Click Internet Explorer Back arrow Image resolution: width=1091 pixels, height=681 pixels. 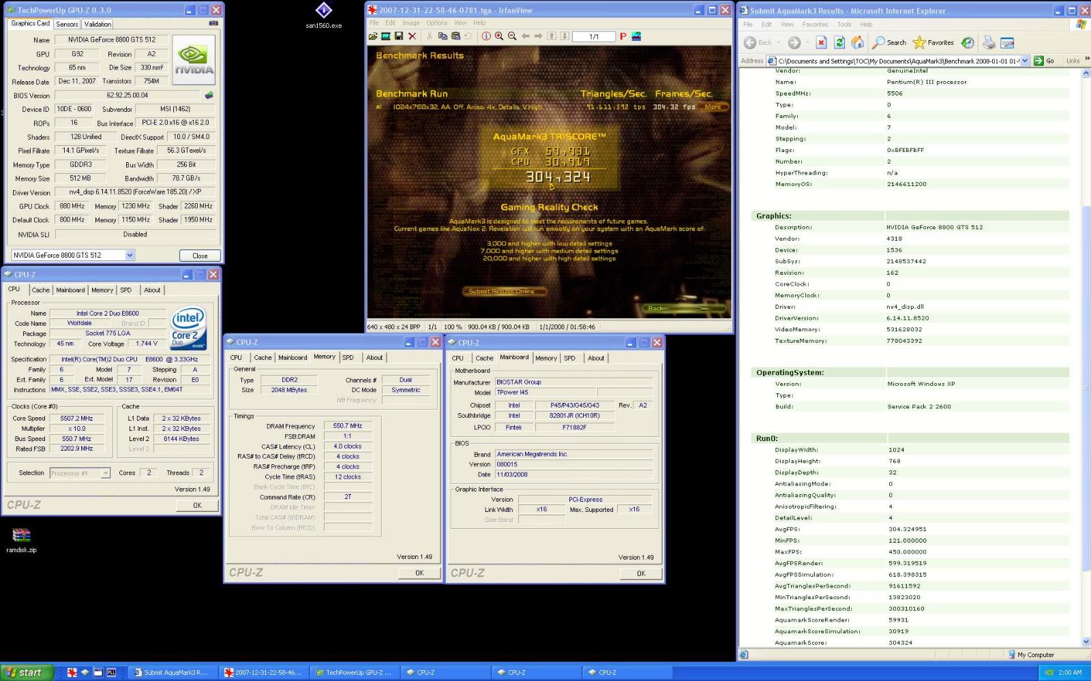pos(751,42)
